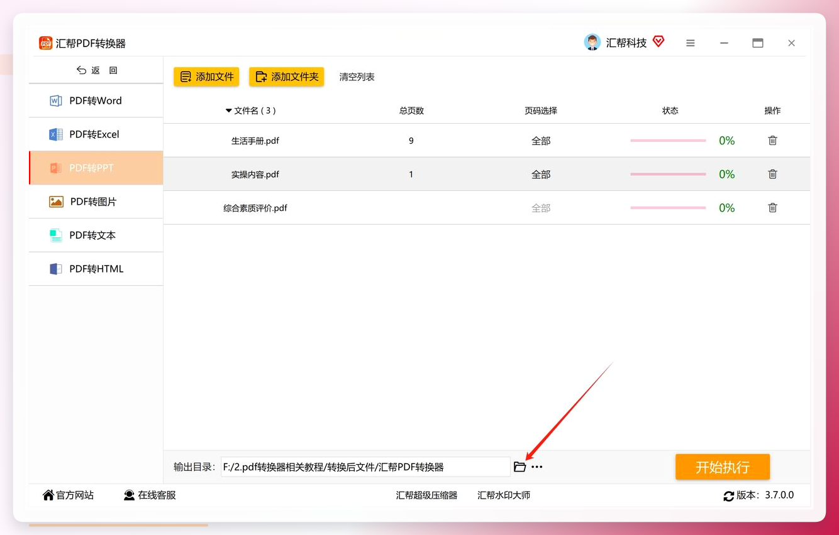The width and height of the screenshot is (839, 535).
Task: Click the Excel icon in sidebar
Action: (56, 134)
